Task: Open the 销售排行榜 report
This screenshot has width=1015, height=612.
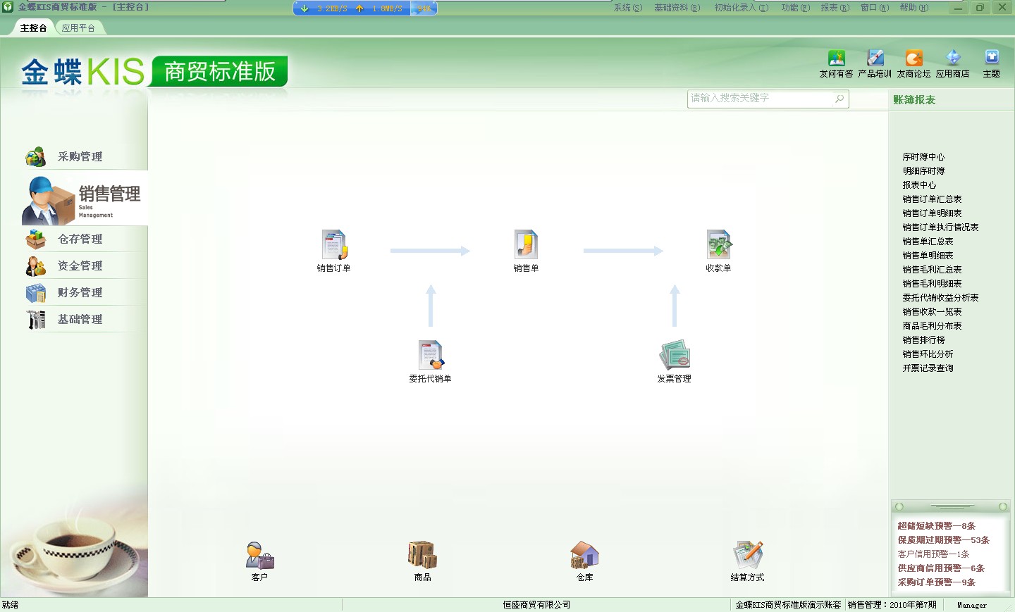Action: (x=923, y=340)
